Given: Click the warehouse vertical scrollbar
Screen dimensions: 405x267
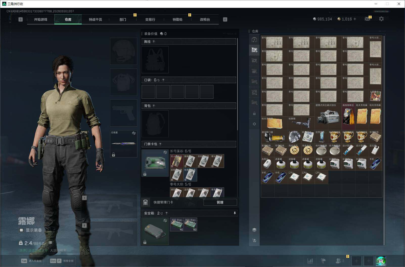Looking at the screenshot, I should click(384, 140).
